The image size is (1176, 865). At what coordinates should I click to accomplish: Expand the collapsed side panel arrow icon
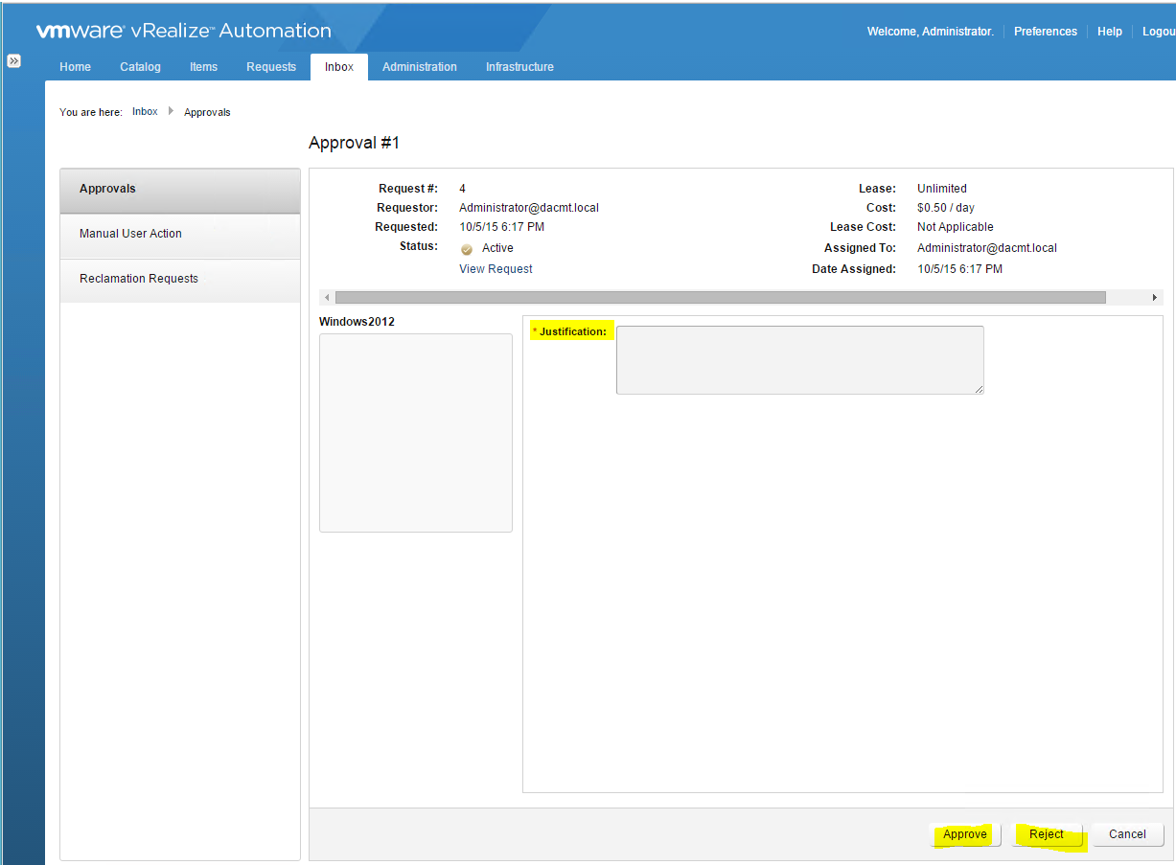coord(14,60)
